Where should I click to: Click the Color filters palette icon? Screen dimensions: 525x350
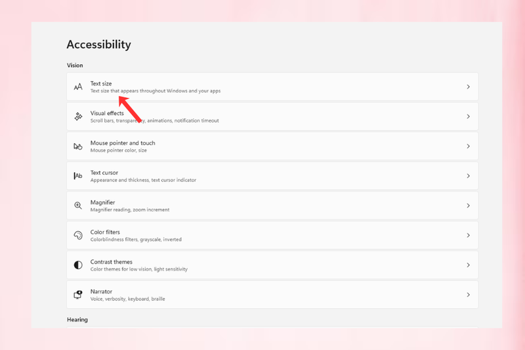pyautogui.click(x=78, y=236)
